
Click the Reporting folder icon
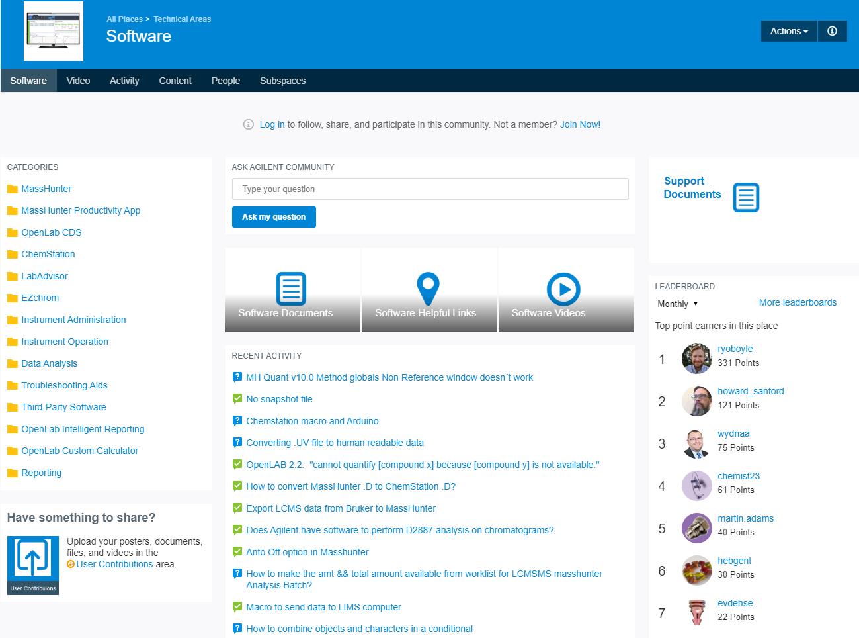pyautogui.click(x=12, y=473)
